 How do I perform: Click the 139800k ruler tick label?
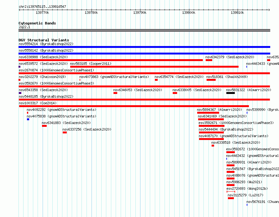point(189,13)
